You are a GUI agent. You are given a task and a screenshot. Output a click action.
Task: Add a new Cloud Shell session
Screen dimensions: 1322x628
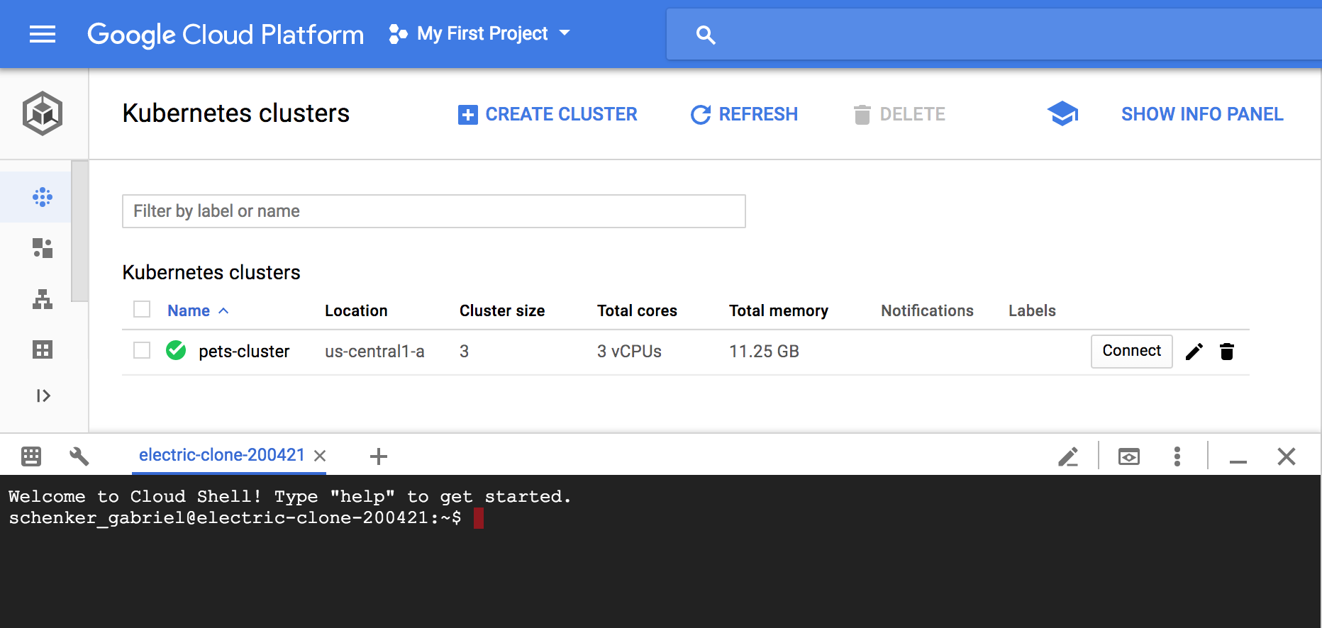[379, 456]
